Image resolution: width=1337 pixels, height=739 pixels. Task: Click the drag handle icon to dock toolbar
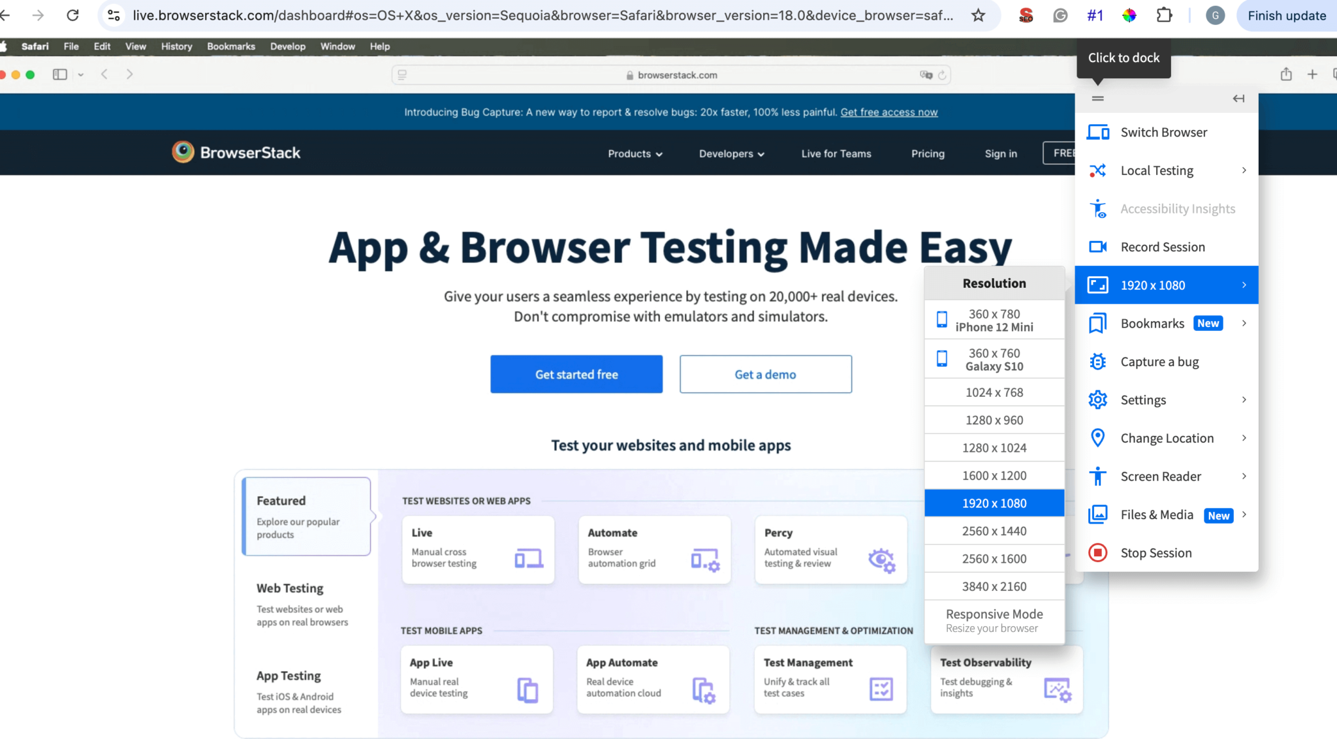click(1097, 99)
